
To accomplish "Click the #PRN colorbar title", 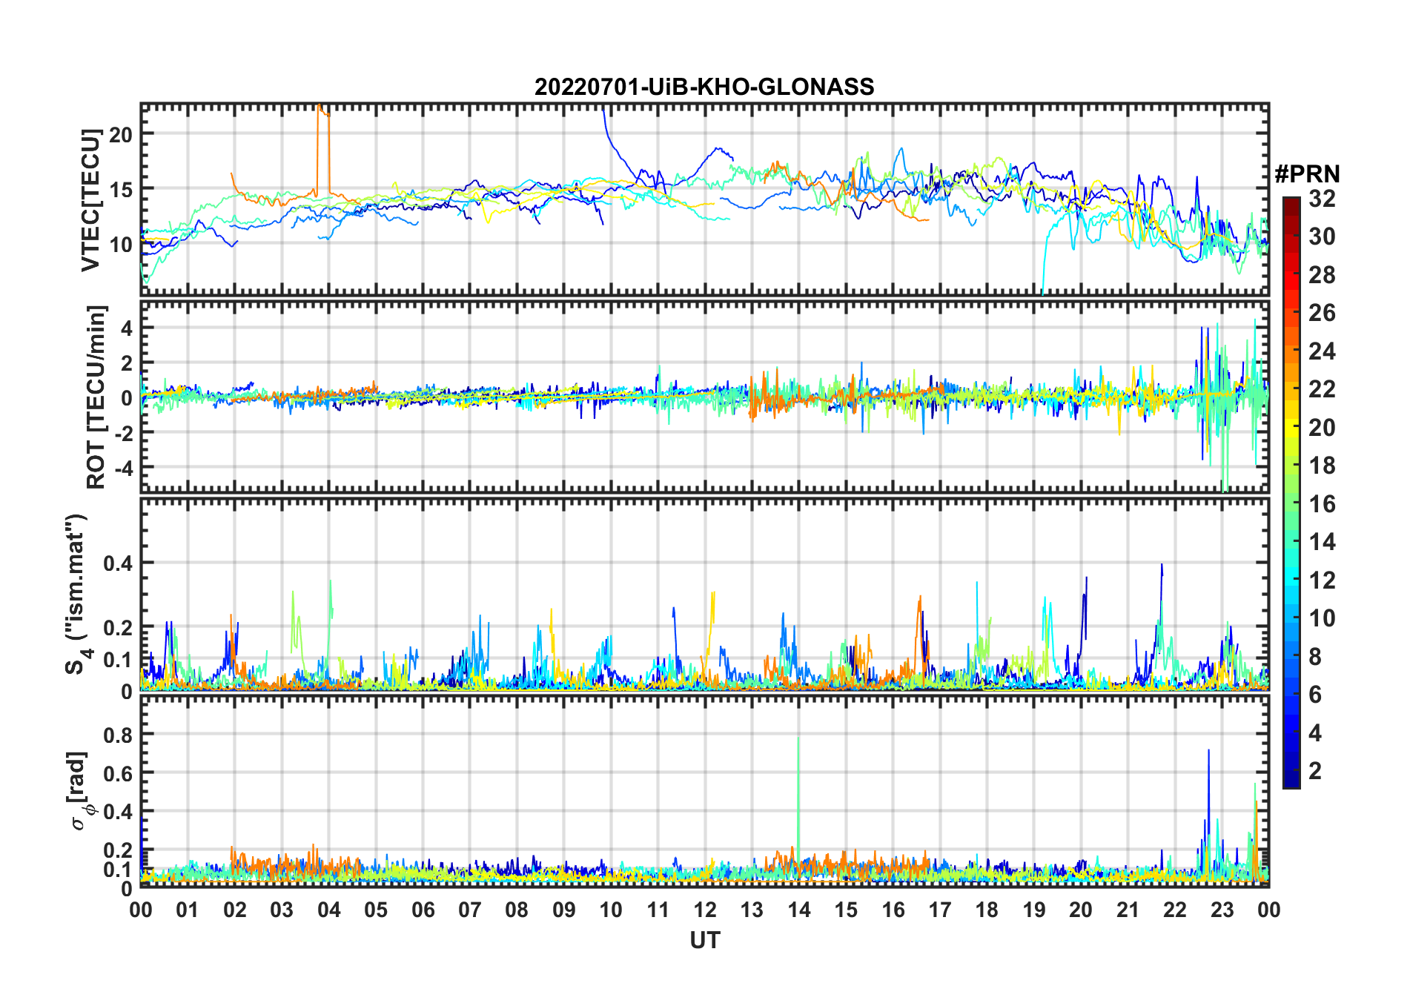I will coord(1307,174).
